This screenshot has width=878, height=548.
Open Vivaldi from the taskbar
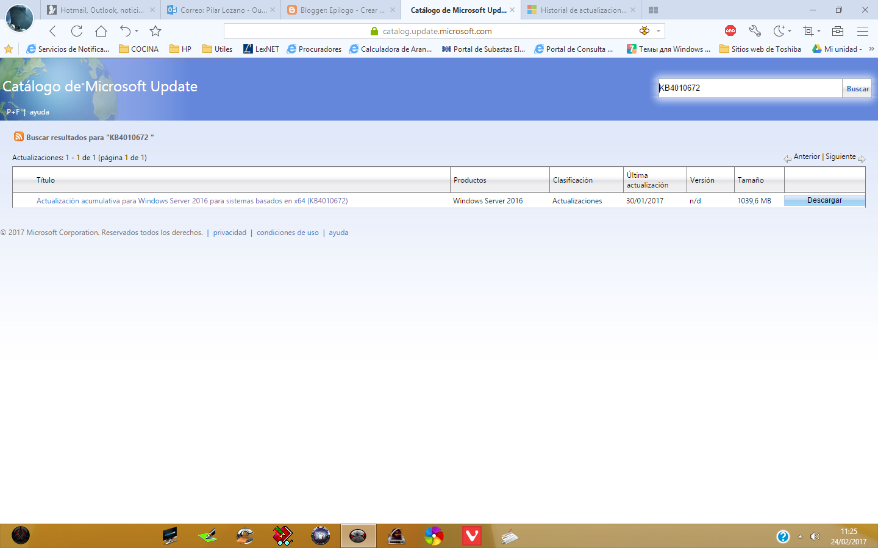(x=471, y=536)
